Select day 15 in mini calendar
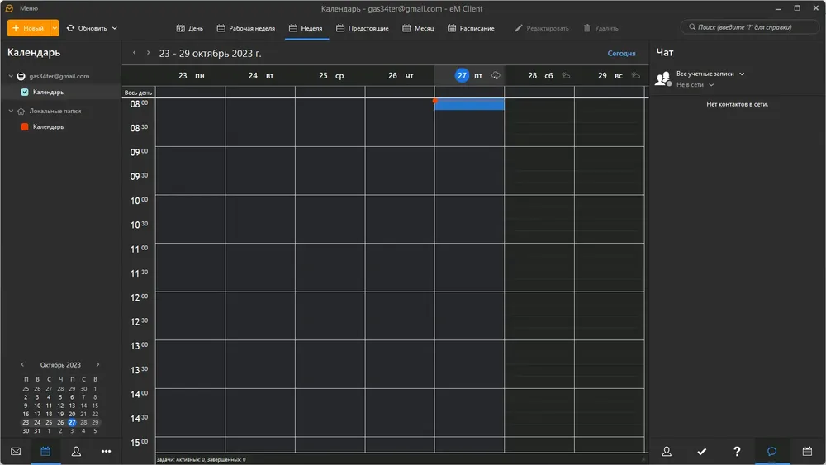Screen dimensions: 826x465 (x=95, y=406)
